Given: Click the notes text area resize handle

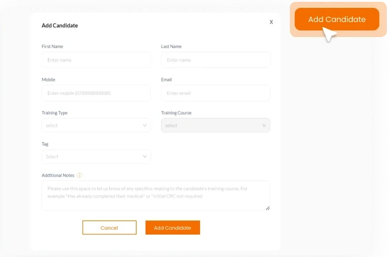Looking at the screenshot, I should (x=267, y=208).
